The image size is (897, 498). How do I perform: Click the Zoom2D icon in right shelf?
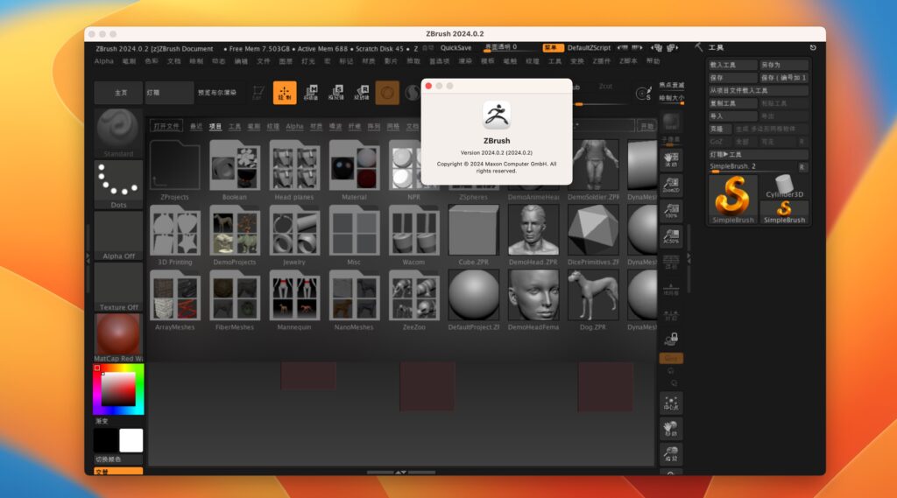pyautogui.click(x=671, y=186)
